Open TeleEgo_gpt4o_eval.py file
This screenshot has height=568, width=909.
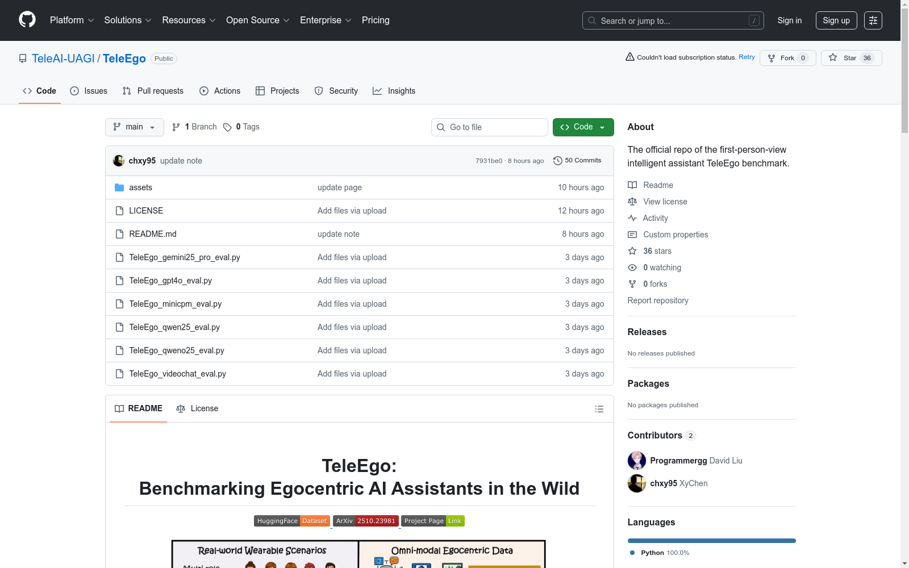click(170, 281)
